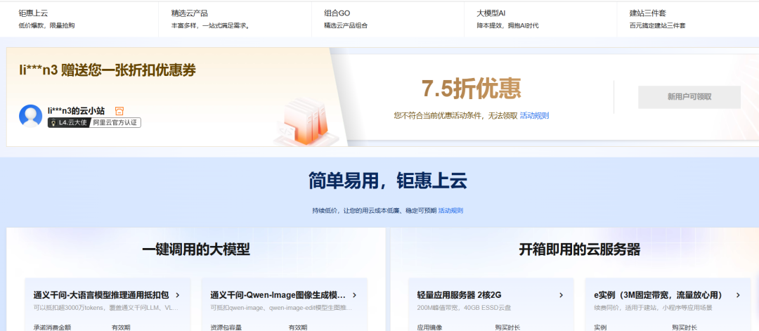This screenshot has height=331, width=759.
Task: Open 通义千问-大语言模型推理通用抵扣包 title
Action: 101,295
